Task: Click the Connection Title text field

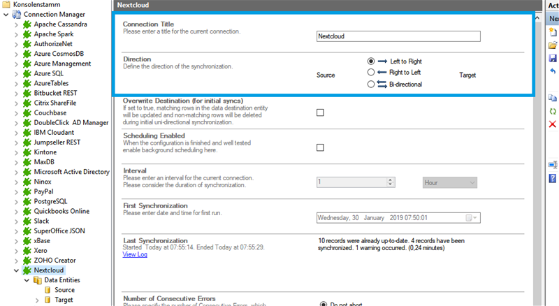Action: (398, 36)
